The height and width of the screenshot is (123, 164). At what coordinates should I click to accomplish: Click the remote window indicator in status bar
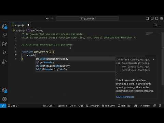[3, 106]
